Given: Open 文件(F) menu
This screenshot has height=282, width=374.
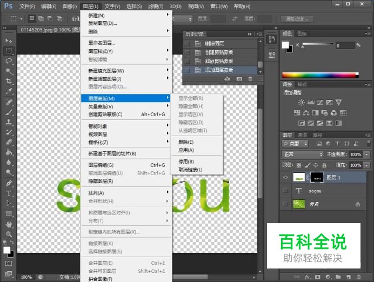Looking at the screenshot, I should click(x=27, y=6).
